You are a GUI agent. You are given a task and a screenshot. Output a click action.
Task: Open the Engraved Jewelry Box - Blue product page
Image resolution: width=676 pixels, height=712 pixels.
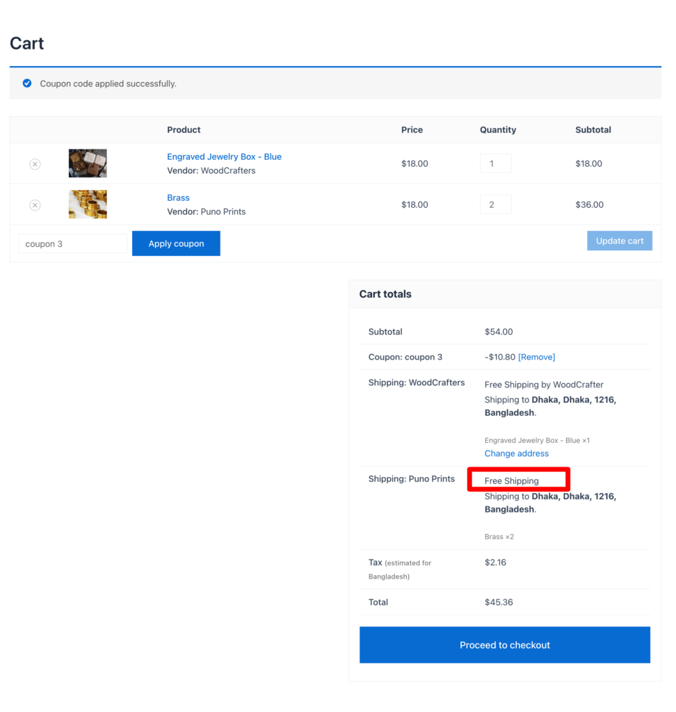(224, 156)
